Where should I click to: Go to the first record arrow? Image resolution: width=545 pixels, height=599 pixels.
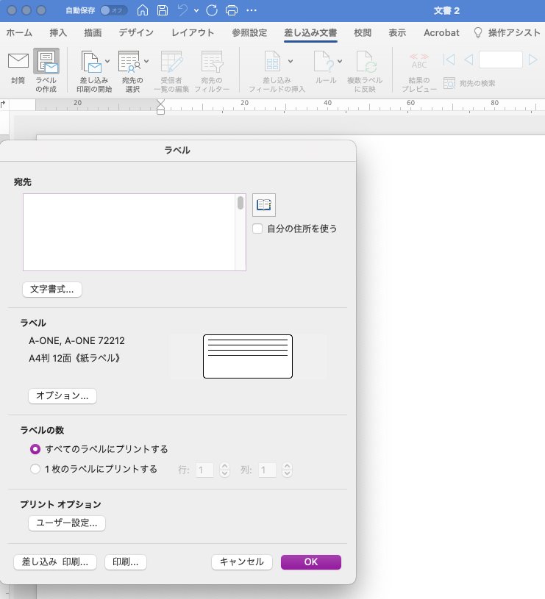coord(449,60)
